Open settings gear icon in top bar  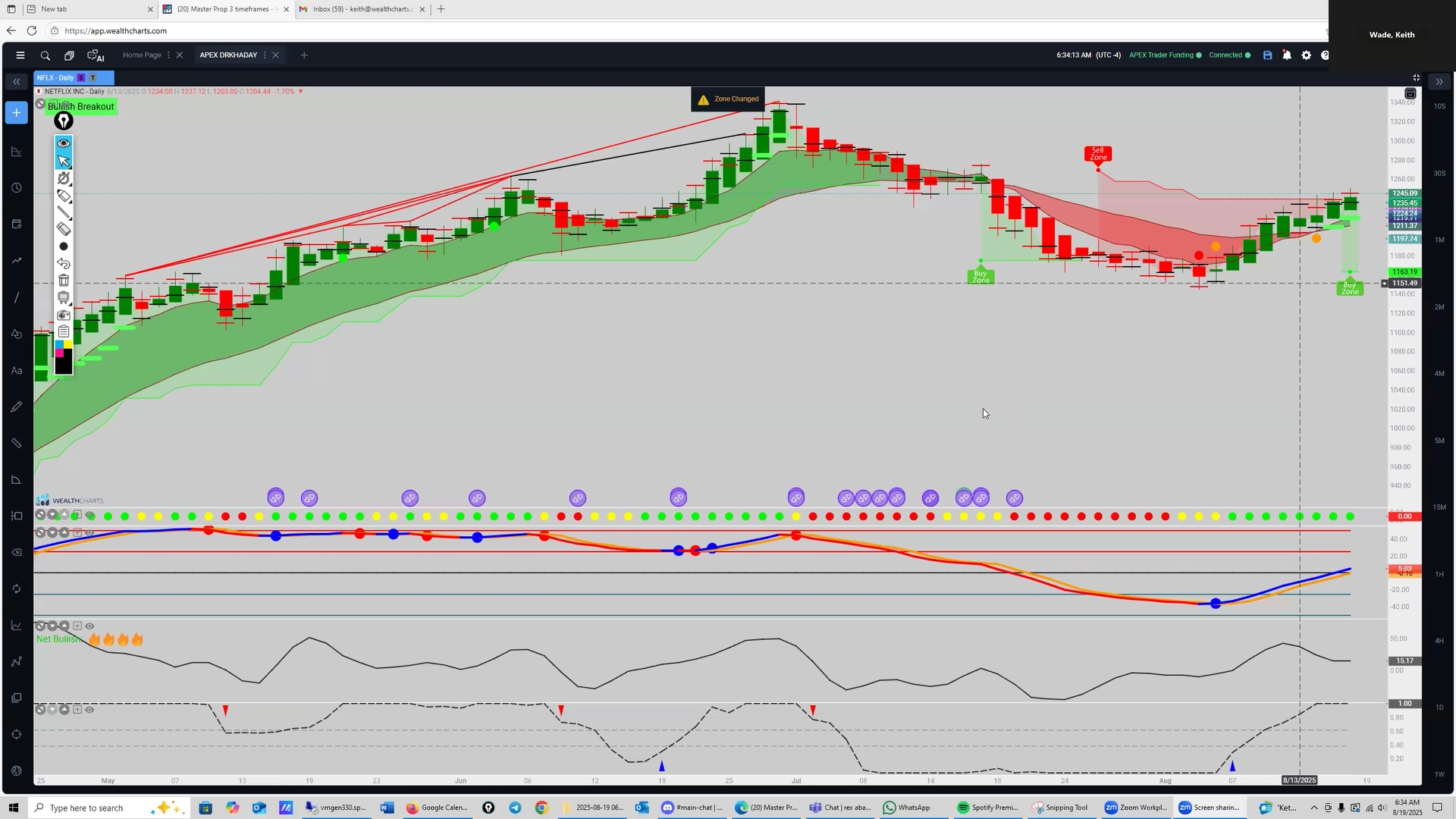point(1306,55)
